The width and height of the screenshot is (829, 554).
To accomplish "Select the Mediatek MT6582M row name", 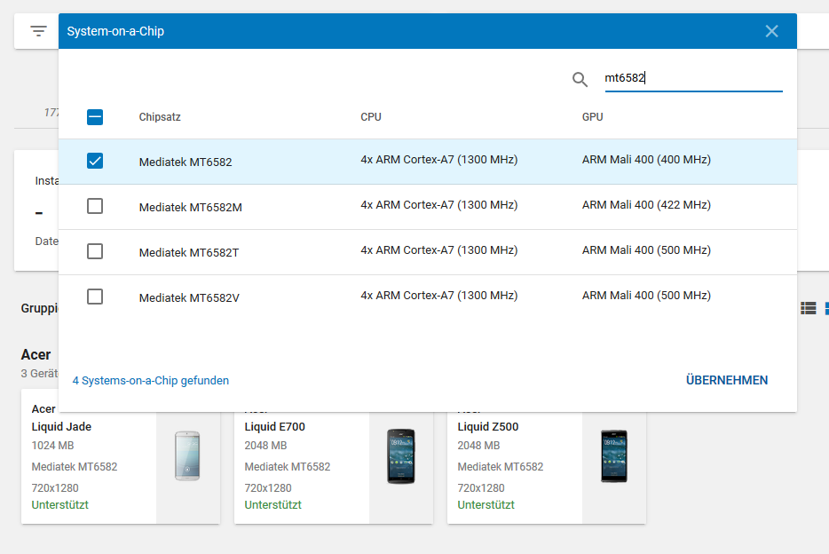I will [x=190, y=207].
